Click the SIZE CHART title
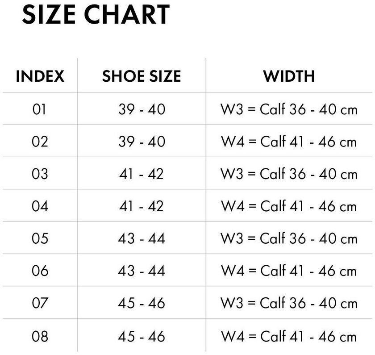The image size is (375, 355). coord(96,15)
